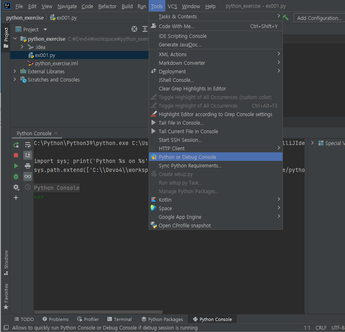Click the Code With Me icon
The image size is (345, 332).
click(154, 26)
